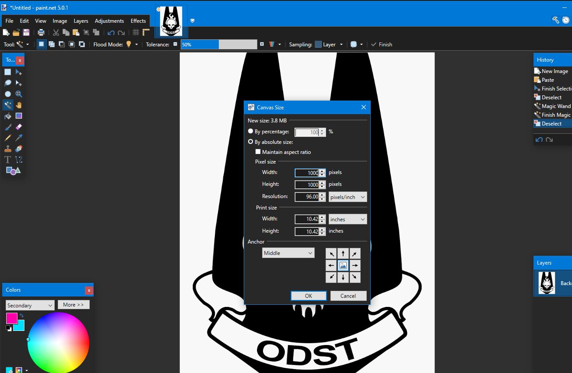Viewport: 572px width, 373px height.
Task: Select the Pan hand tool
Action: click(19, 105)
